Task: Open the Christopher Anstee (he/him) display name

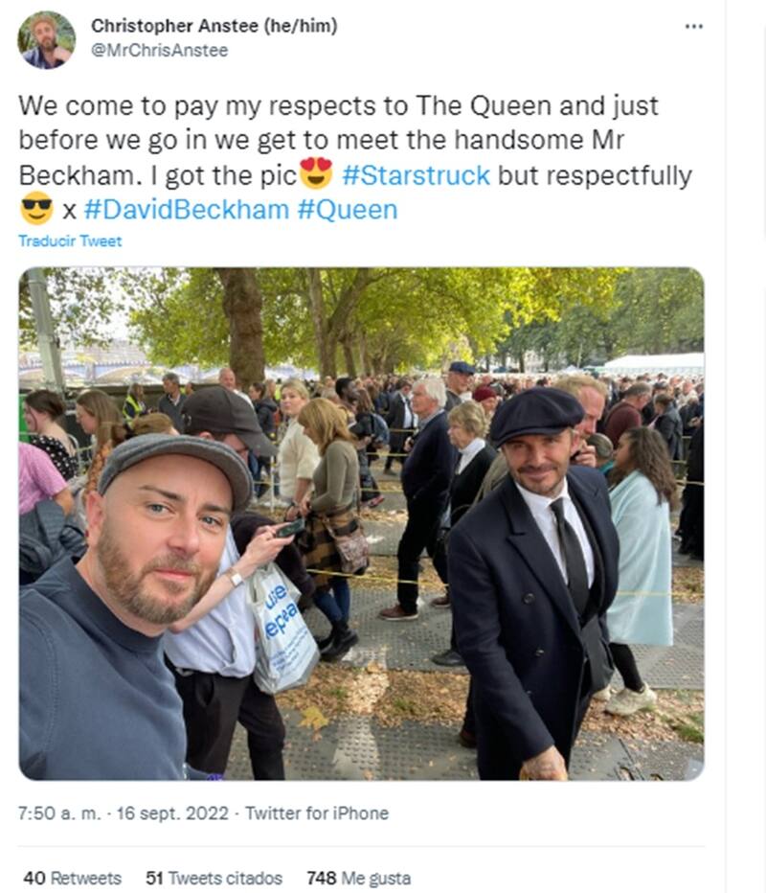Action: [214, 26]
